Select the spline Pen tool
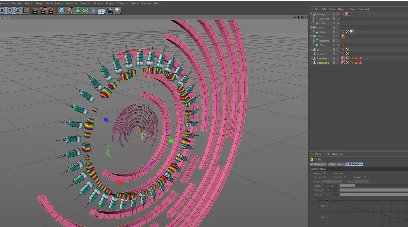The height and width of the screenshot is (227, 408). coord(70,11)
